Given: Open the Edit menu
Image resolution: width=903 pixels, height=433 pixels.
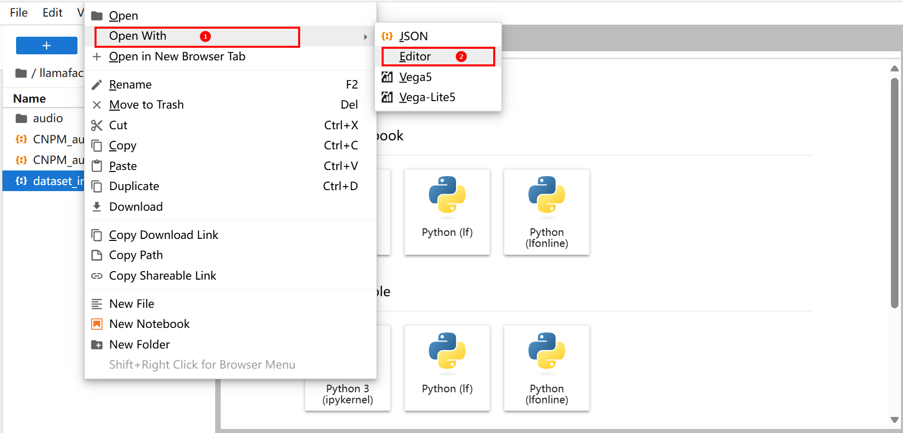Looking at the screenshot, I should click(x=52, y=13).
